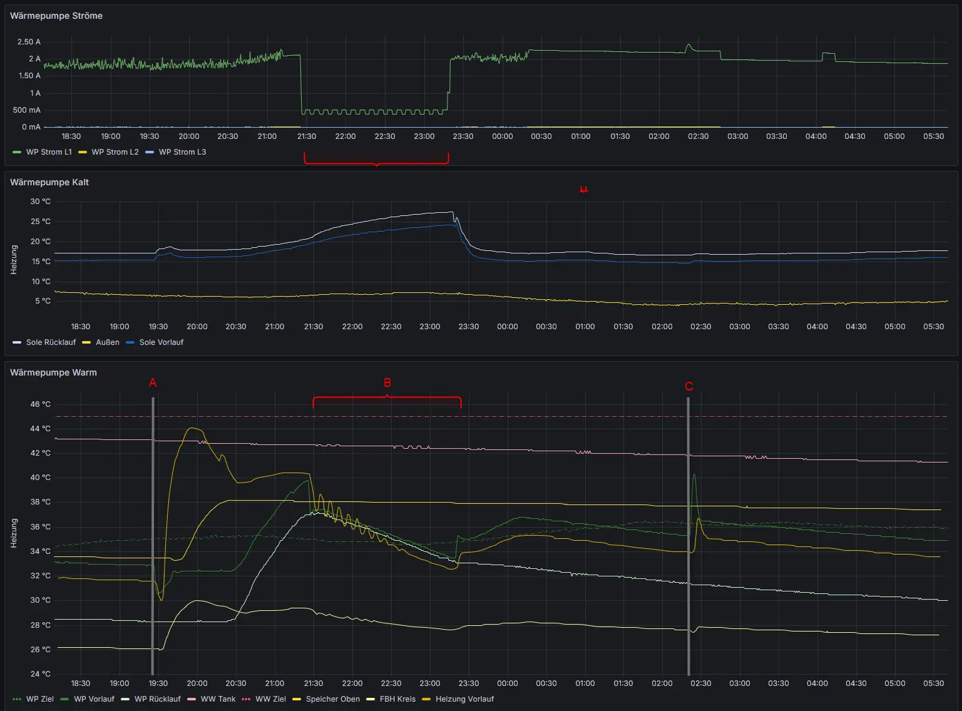Click pale yellow swatch of FBH Kreis
Screen dimensions: 962x711
(371, 699)
